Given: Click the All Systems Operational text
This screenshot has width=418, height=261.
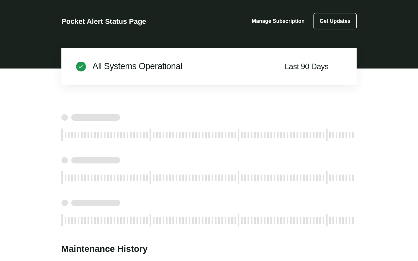Looking at the screenshot, I should pos(137,66).
